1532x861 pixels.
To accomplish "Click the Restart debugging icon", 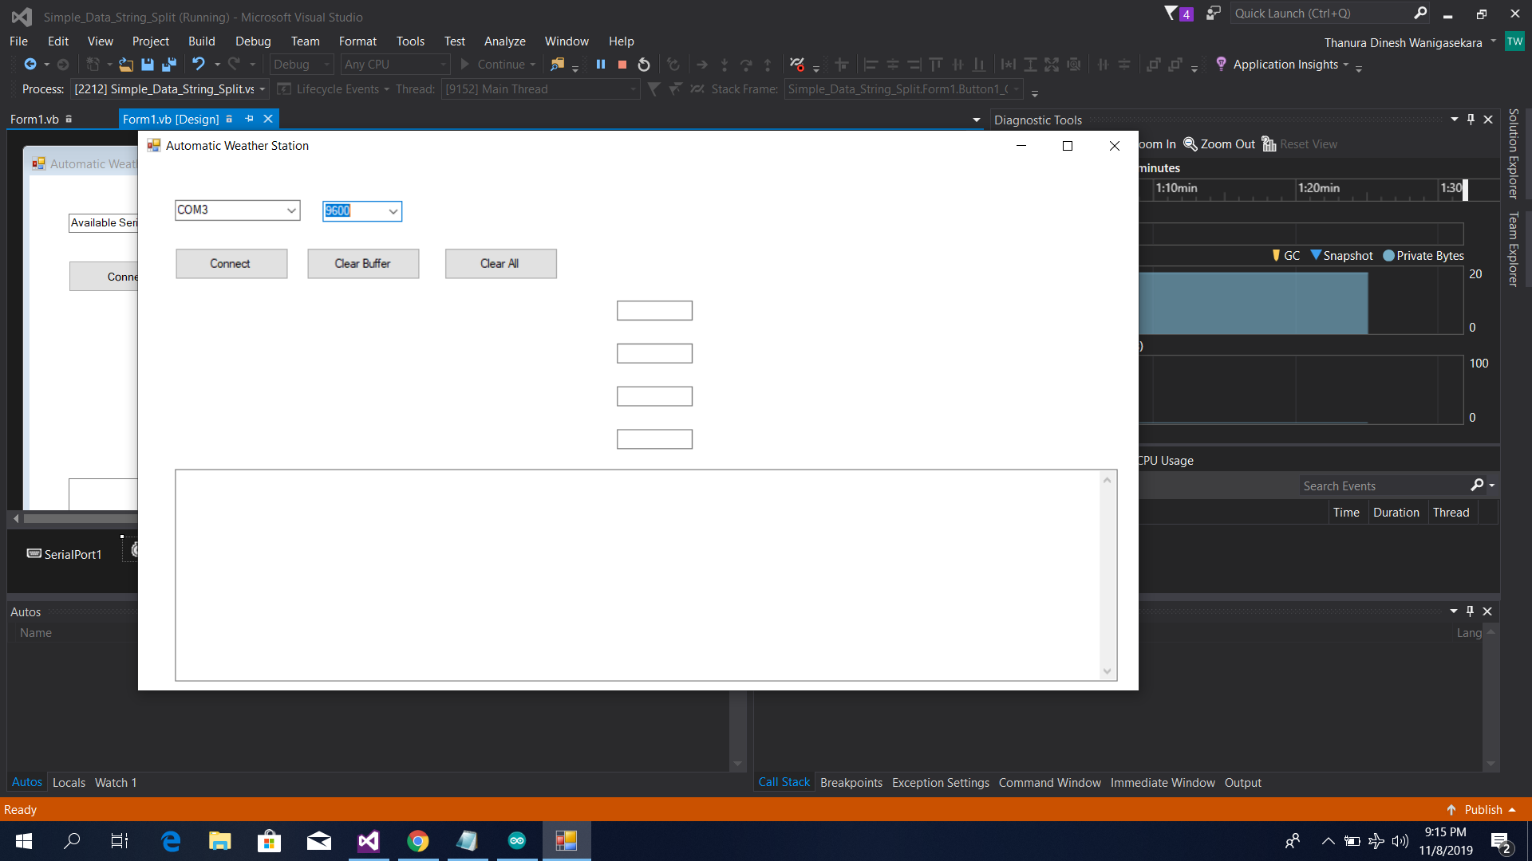I will tap(644, 65).
